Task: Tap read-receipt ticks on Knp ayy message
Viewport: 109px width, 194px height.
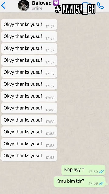Action: click(101, 172)
